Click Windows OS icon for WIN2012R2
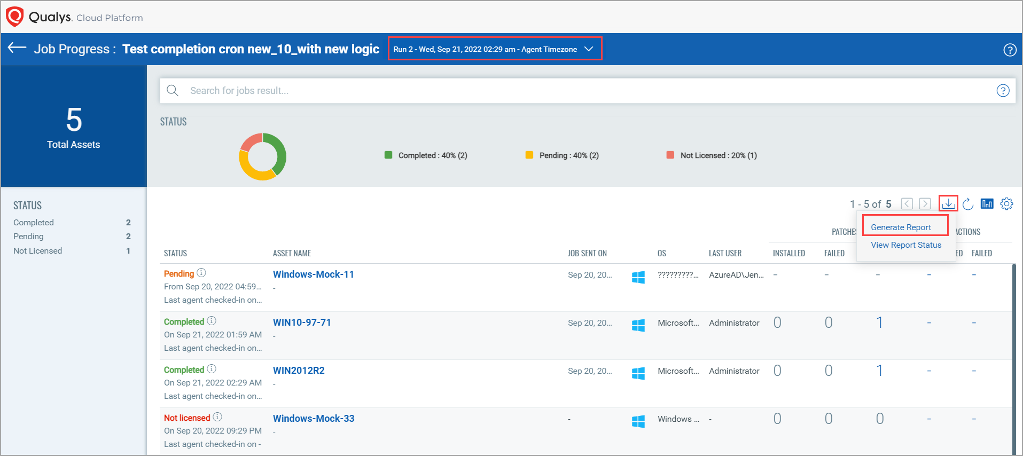 [x=638, y=373]
